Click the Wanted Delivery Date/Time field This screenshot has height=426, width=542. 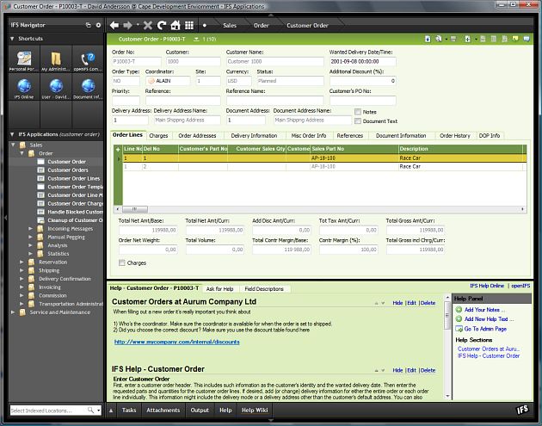click(x=362, y=62)
